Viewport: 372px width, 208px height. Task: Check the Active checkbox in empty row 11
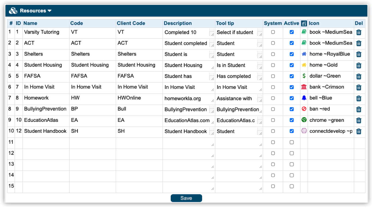291,142
